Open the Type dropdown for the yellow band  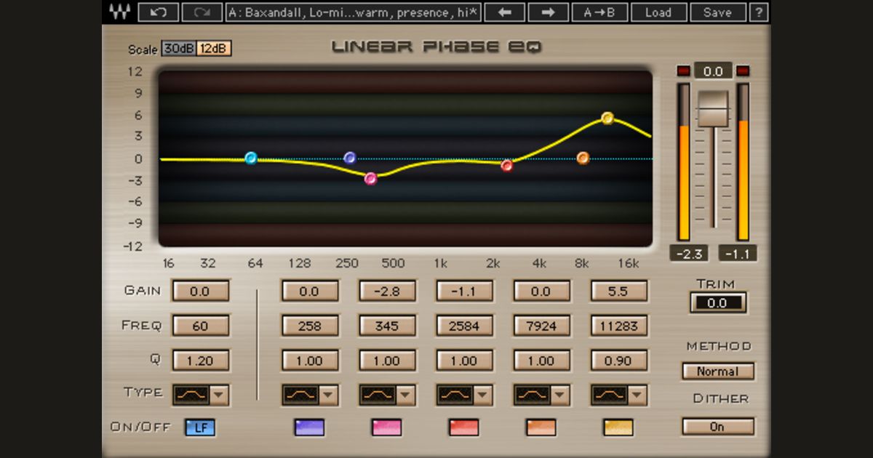(636, 394)
